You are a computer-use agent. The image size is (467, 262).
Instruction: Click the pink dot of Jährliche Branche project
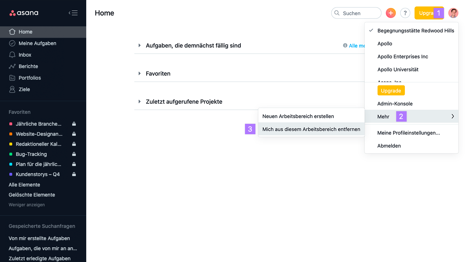(x=11, y=124)
